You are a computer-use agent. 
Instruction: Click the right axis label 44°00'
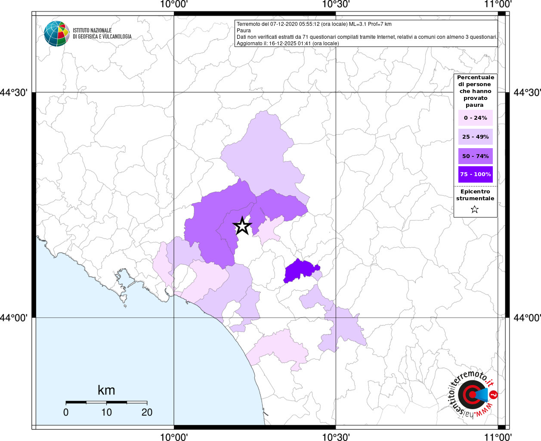point(527,318)
